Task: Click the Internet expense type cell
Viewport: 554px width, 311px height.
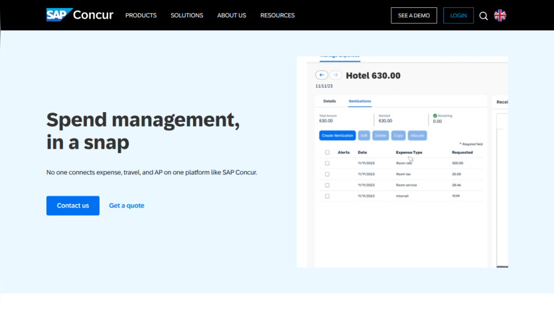Action: (402, 196)
